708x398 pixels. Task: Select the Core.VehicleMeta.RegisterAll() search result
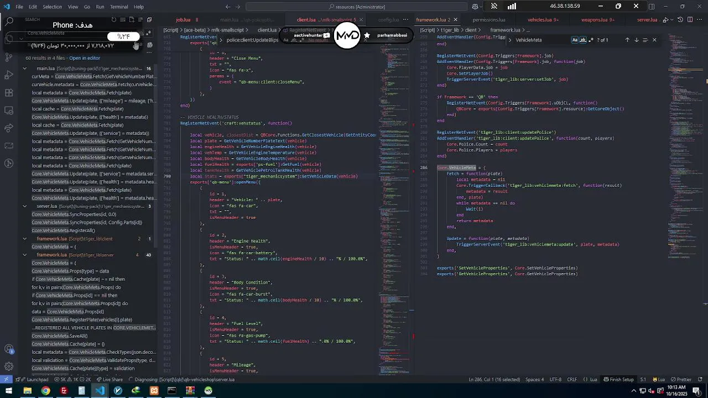63,231
